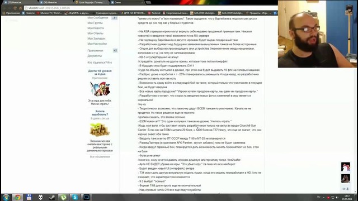Click the tray clock showing 14:57
The image size is (358, 201).
(x=347, y=197)
